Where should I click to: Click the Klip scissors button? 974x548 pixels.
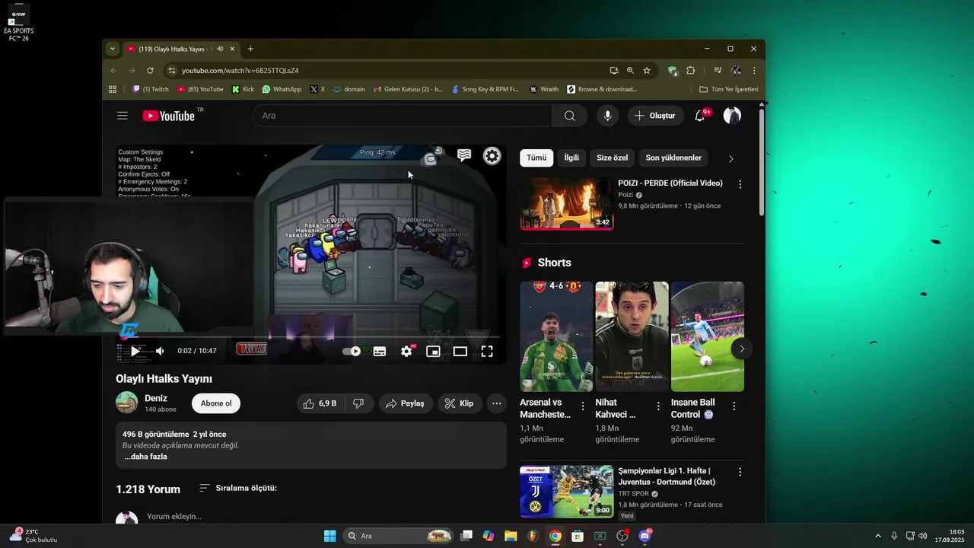(x=460, y=403)
